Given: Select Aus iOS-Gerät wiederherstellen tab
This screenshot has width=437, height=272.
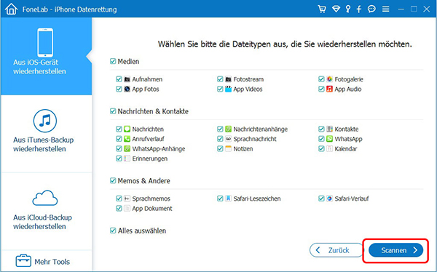Looking at the screenshot, I should pyautogui.click(x=47, y=56).
